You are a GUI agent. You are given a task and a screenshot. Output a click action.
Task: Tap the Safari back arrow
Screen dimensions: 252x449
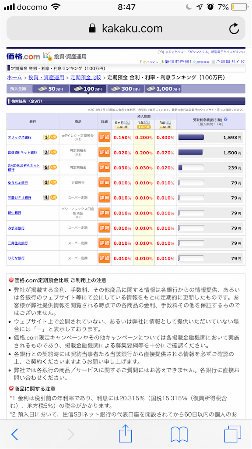click(14, 435)
